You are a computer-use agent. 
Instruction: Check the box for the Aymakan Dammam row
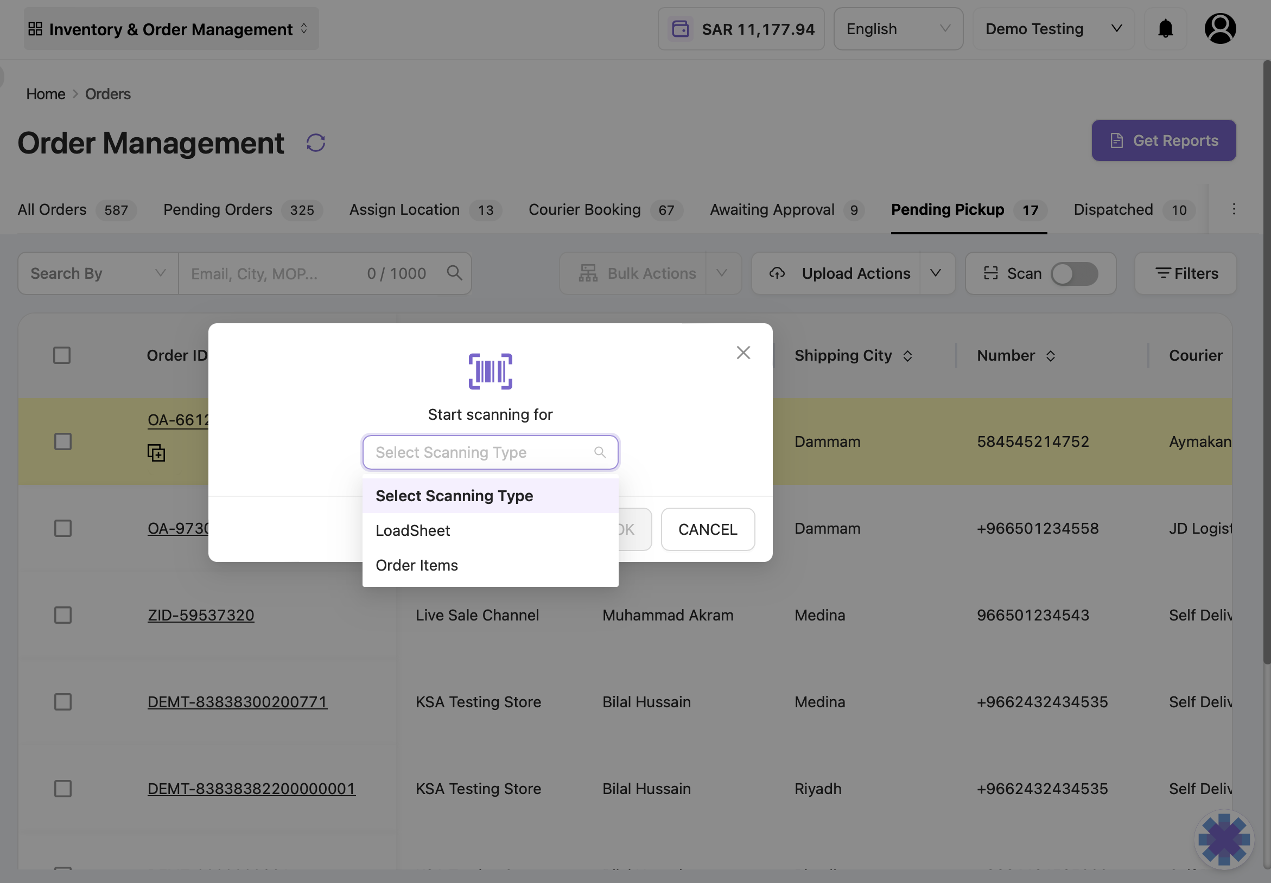pos(62,441)
